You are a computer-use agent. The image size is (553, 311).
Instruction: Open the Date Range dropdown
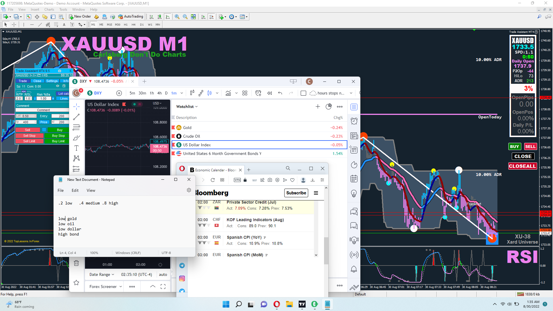[x=102, y=274]
